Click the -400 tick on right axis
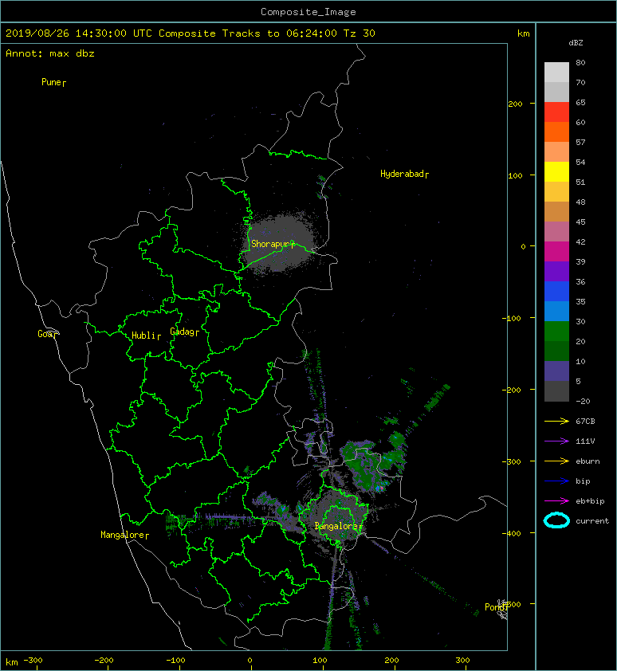Image resolution: width=617 pixels, height=671 pixels. (x=513, y=533)
